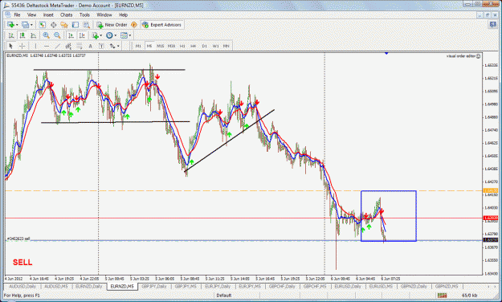Click the Arrows objects icon
The height and width of the screenshot is (302, 502).
coord(112,46)
